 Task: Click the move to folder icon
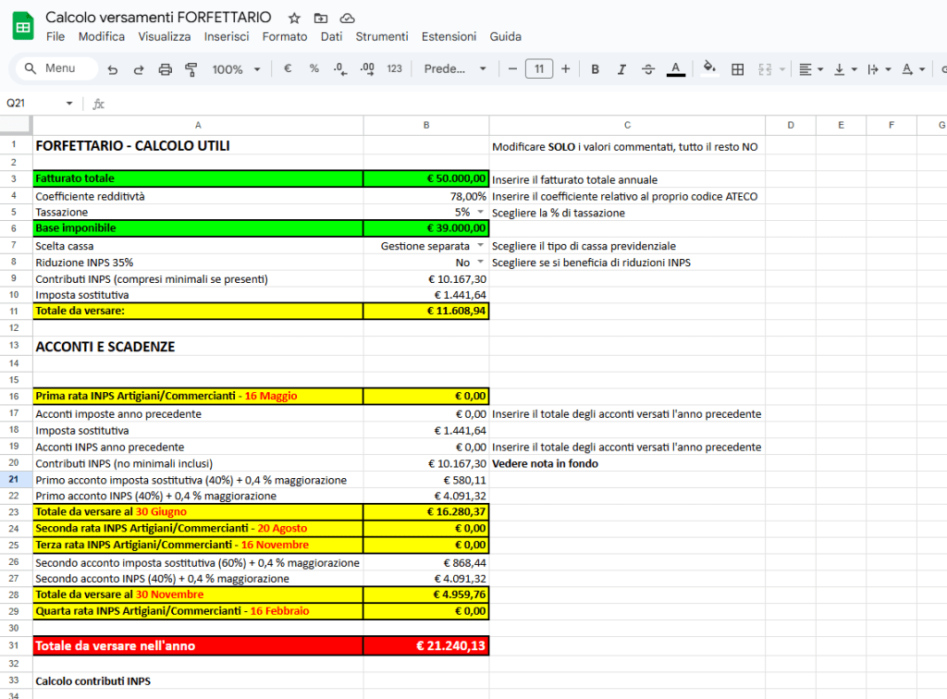pyautogui.click(x=321, y=18)
